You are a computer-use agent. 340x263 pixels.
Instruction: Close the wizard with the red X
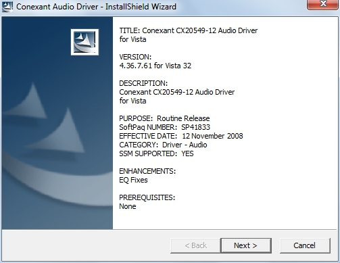pyautogui.click(x=323, y=4)
